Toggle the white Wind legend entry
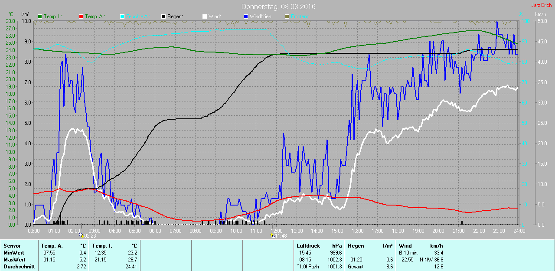Image resolution: width=555 pixels, height=271 pixels. point(212,16)
